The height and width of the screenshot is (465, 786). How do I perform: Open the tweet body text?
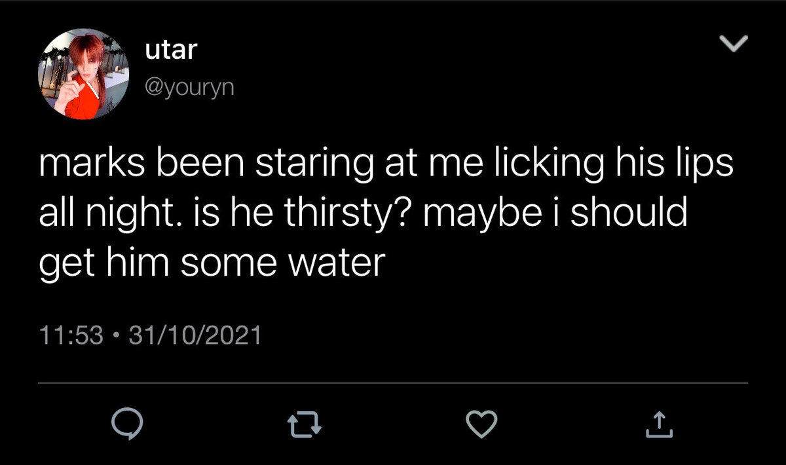386,214
